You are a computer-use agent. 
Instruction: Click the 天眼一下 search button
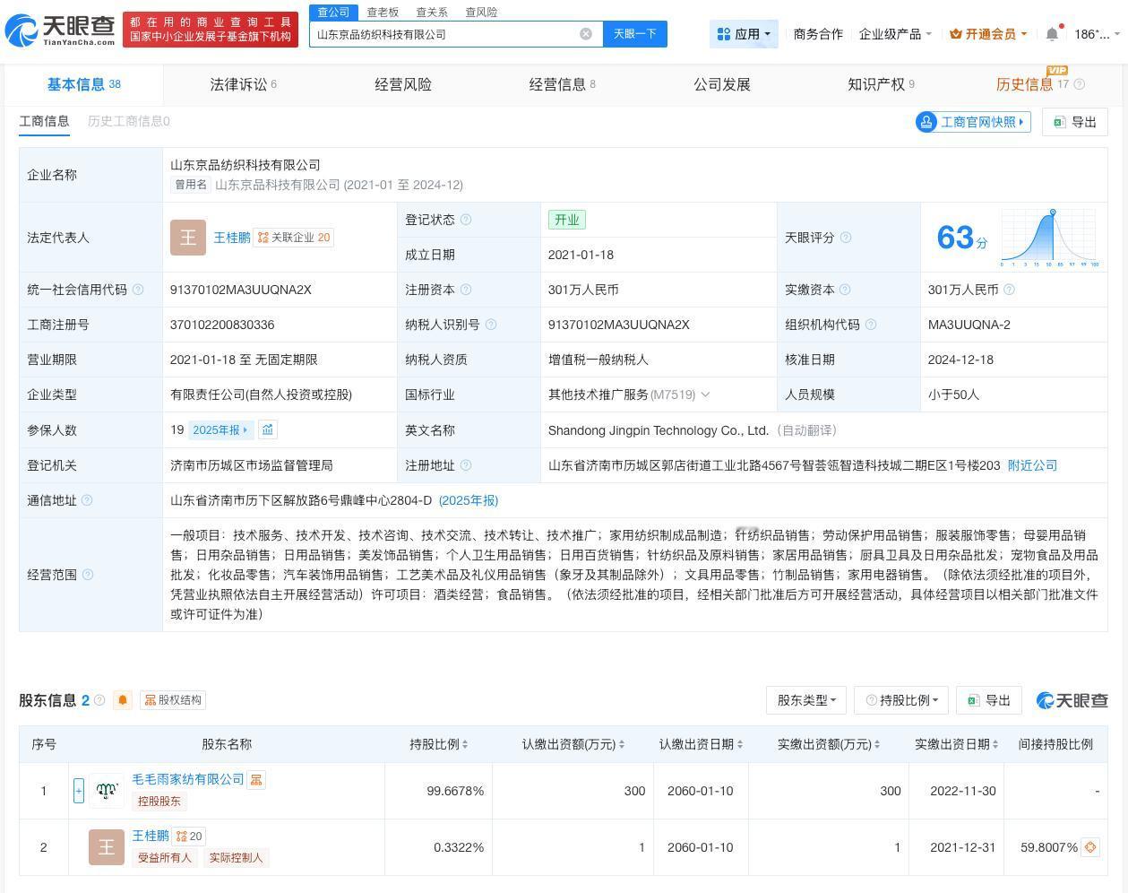[634, 34]
